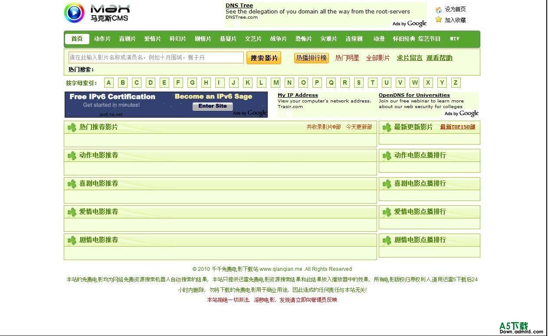Click the 设为首页 link

coord(455,9)
